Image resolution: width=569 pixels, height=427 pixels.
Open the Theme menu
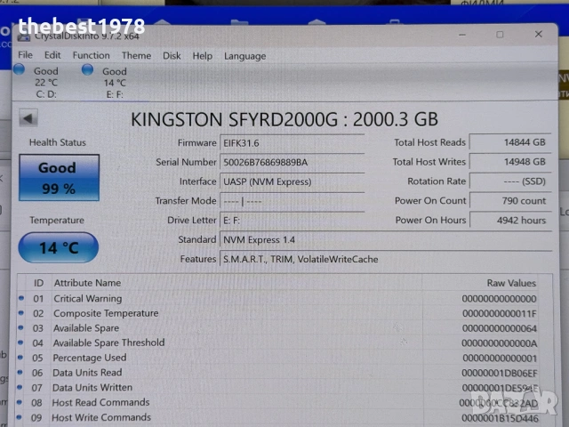(136, 55)
